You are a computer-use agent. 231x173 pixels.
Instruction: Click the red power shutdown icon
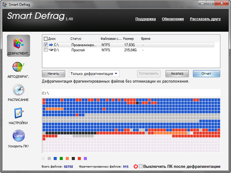point(136,166)
